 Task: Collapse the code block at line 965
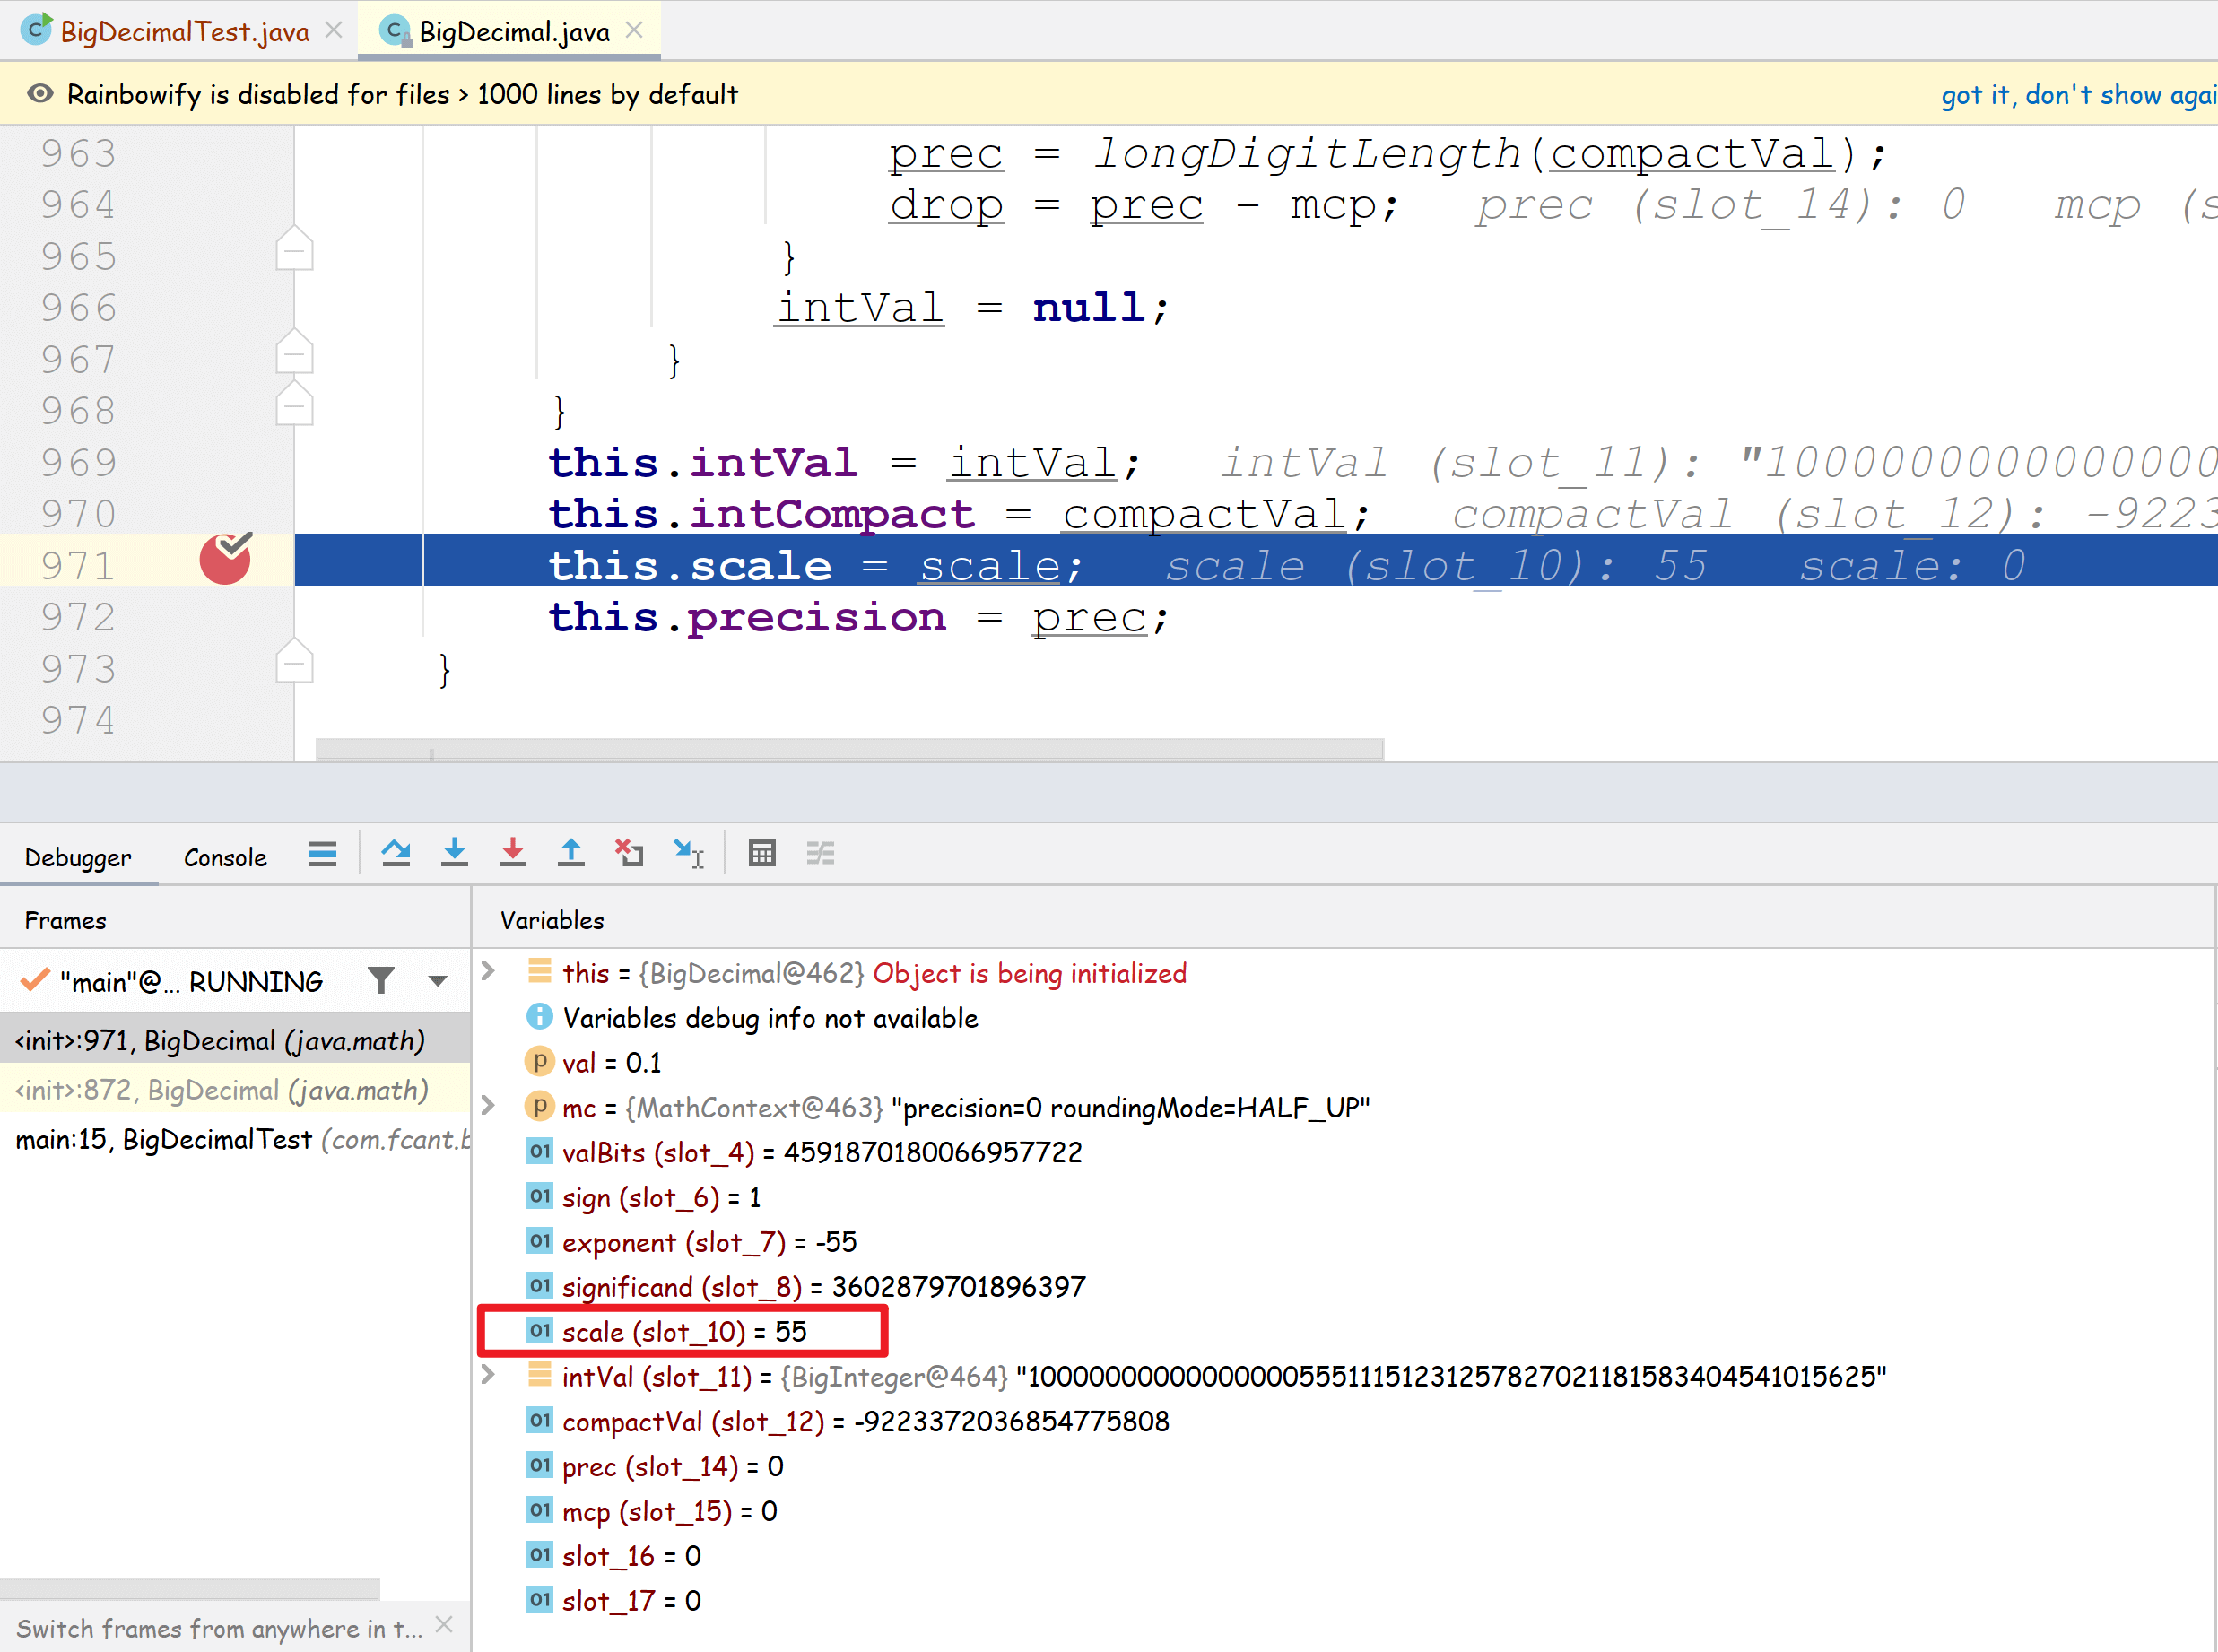pos(294,252)
